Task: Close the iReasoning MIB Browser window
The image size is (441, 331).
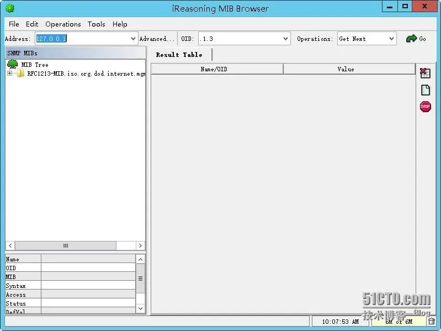Action: coord(424,7)
